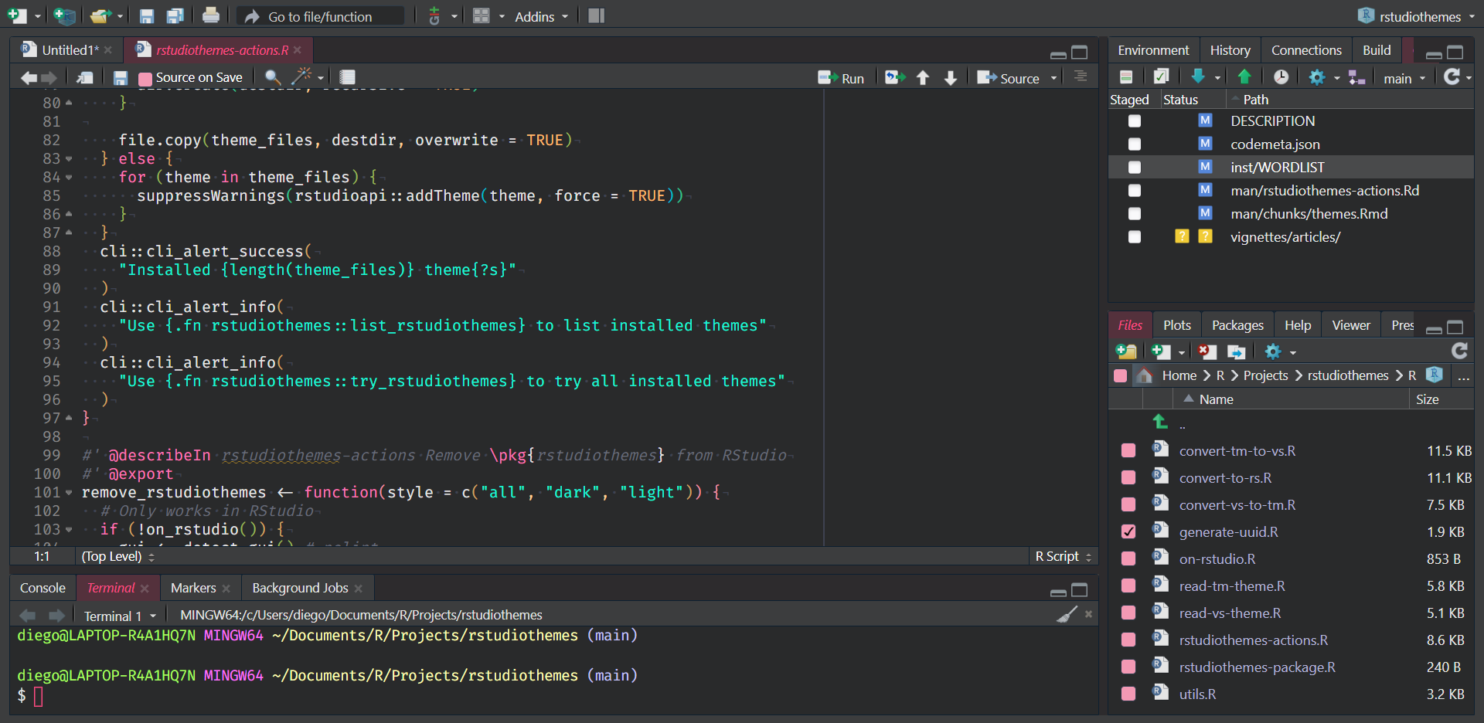
Task: Toggle the Source on Save checkbox
Action: point(145,78)
